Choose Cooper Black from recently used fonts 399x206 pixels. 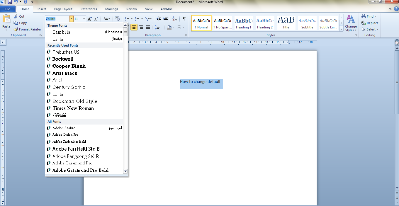pos(84,66)
